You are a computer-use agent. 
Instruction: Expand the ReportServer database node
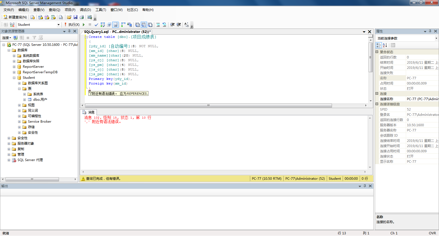coord(14,67)
